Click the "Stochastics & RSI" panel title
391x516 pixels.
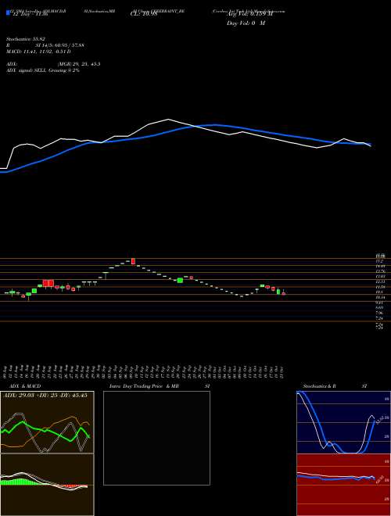click(x=335, y=386)
